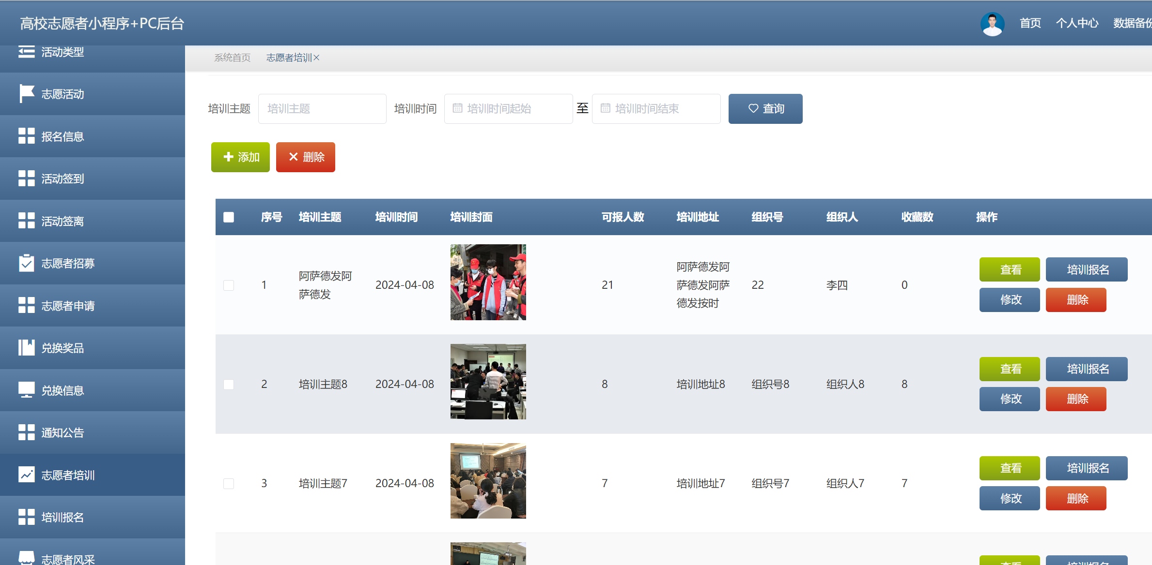Screen dimensions: 1152x565
Task: Open 培训报名 in the sidebar menu
Action: point(93,517)
